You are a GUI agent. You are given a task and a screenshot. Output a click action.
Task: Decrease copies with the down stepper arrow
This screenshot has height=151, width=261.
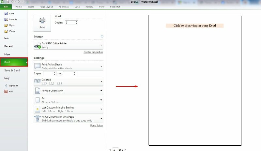pos(76,23)
